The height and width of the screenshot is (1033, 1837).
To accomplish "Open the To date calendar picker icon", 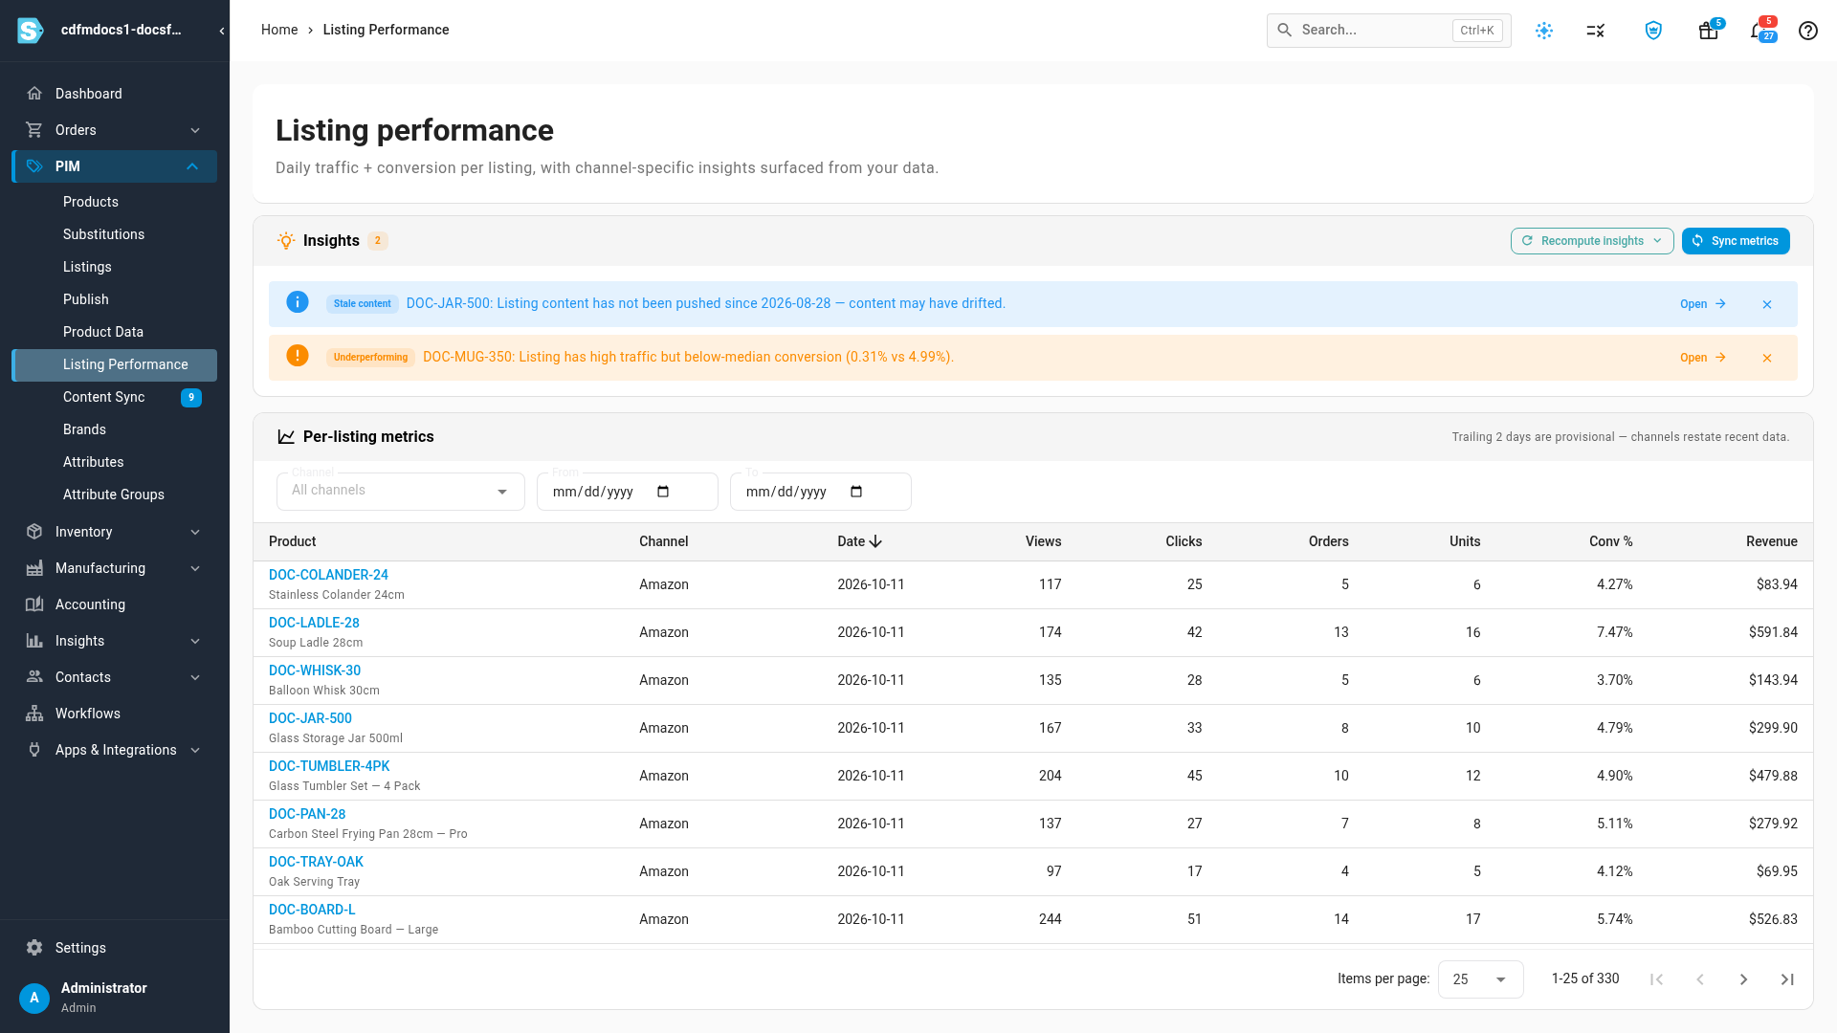I will click(x=856, y=492).
